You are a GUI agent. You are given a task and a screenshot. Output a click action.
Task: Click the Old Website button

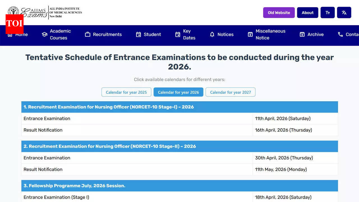(279, 12)
